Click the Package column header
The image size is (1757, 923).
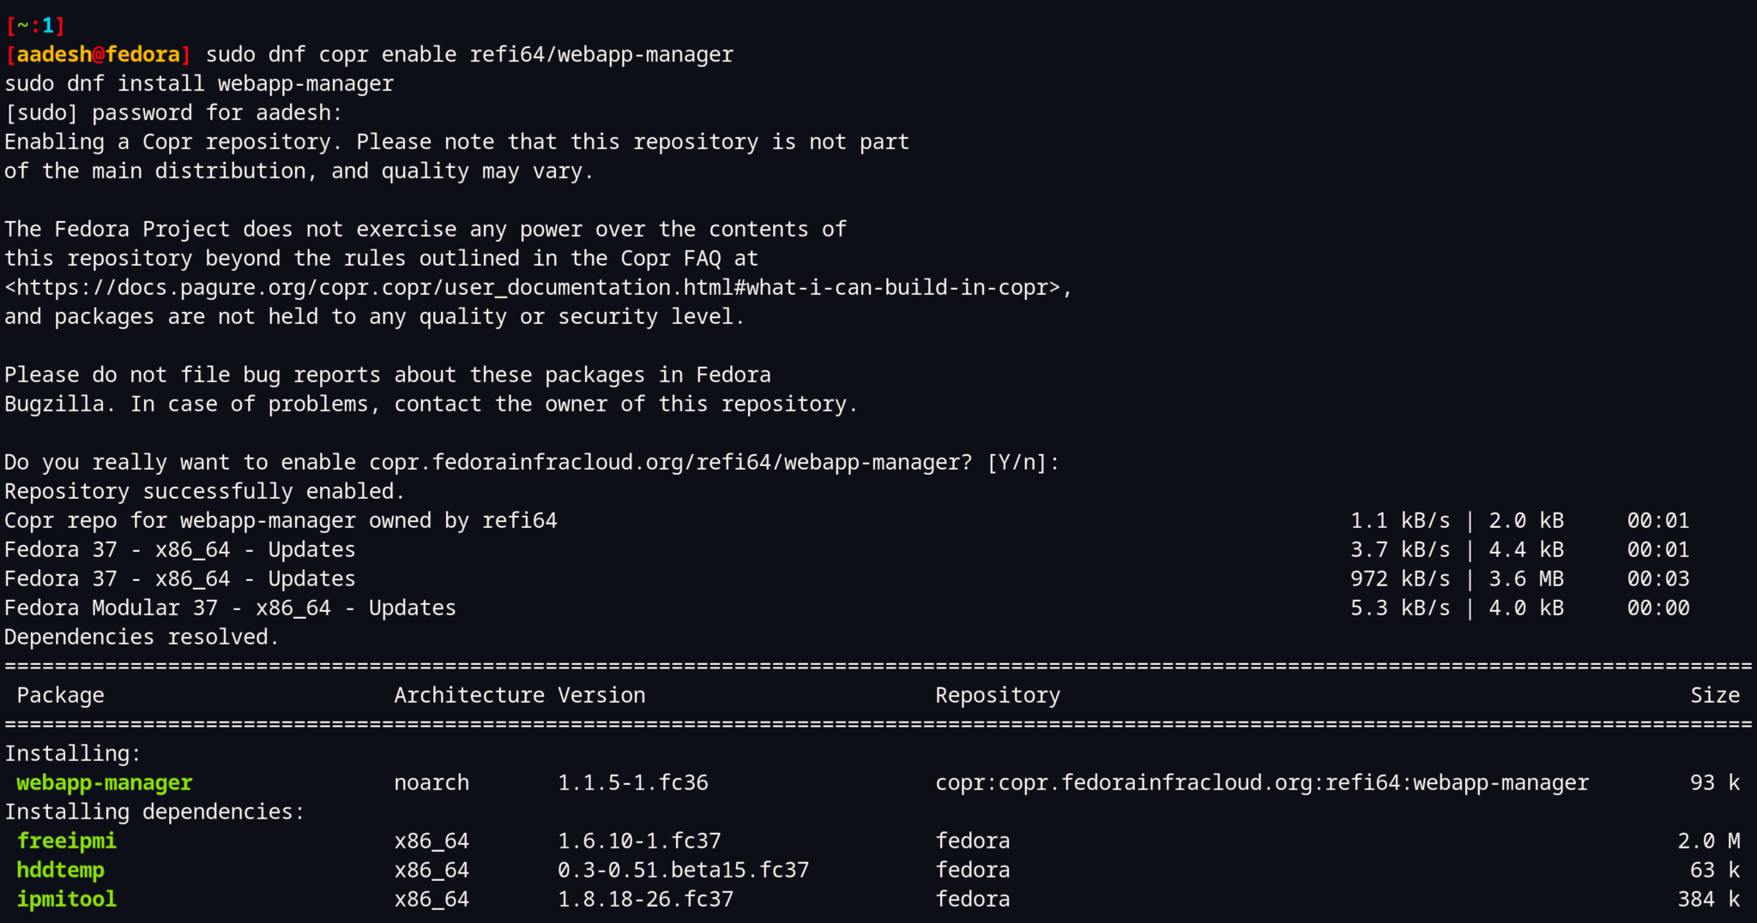click(x=60, y=694)
